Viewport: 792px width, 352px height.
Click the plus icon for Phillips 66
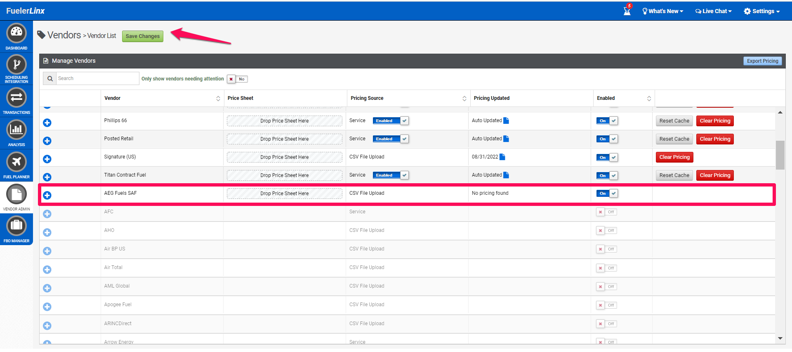click(x=47, y=123)
